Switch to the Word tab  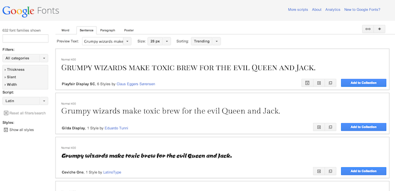click(x=65, y=30)
